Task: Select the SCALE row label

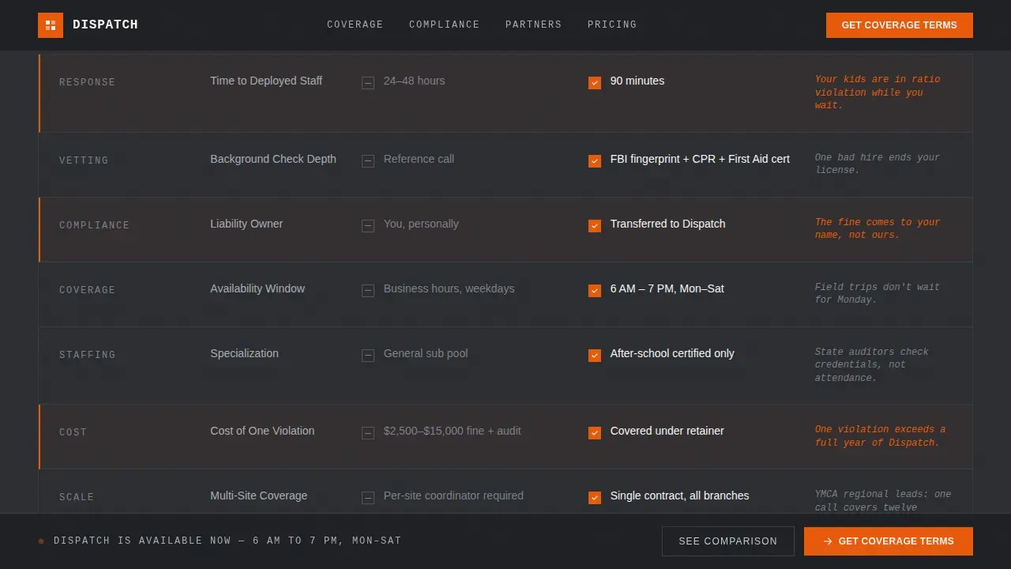Action: (x=77, y=497)
